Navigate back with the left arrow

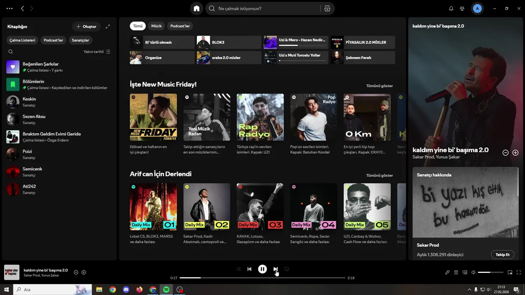click(x=23, y=9)
